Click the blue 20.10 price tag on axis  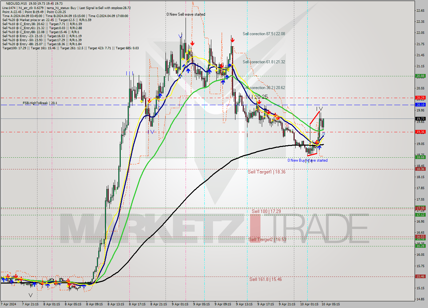coord(420,105)
